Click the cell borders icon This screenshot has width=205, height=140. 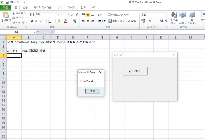(50, 21)
